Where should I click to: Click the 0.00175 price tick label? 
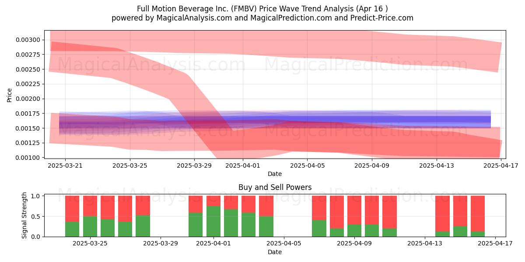[x=28, y=114]
